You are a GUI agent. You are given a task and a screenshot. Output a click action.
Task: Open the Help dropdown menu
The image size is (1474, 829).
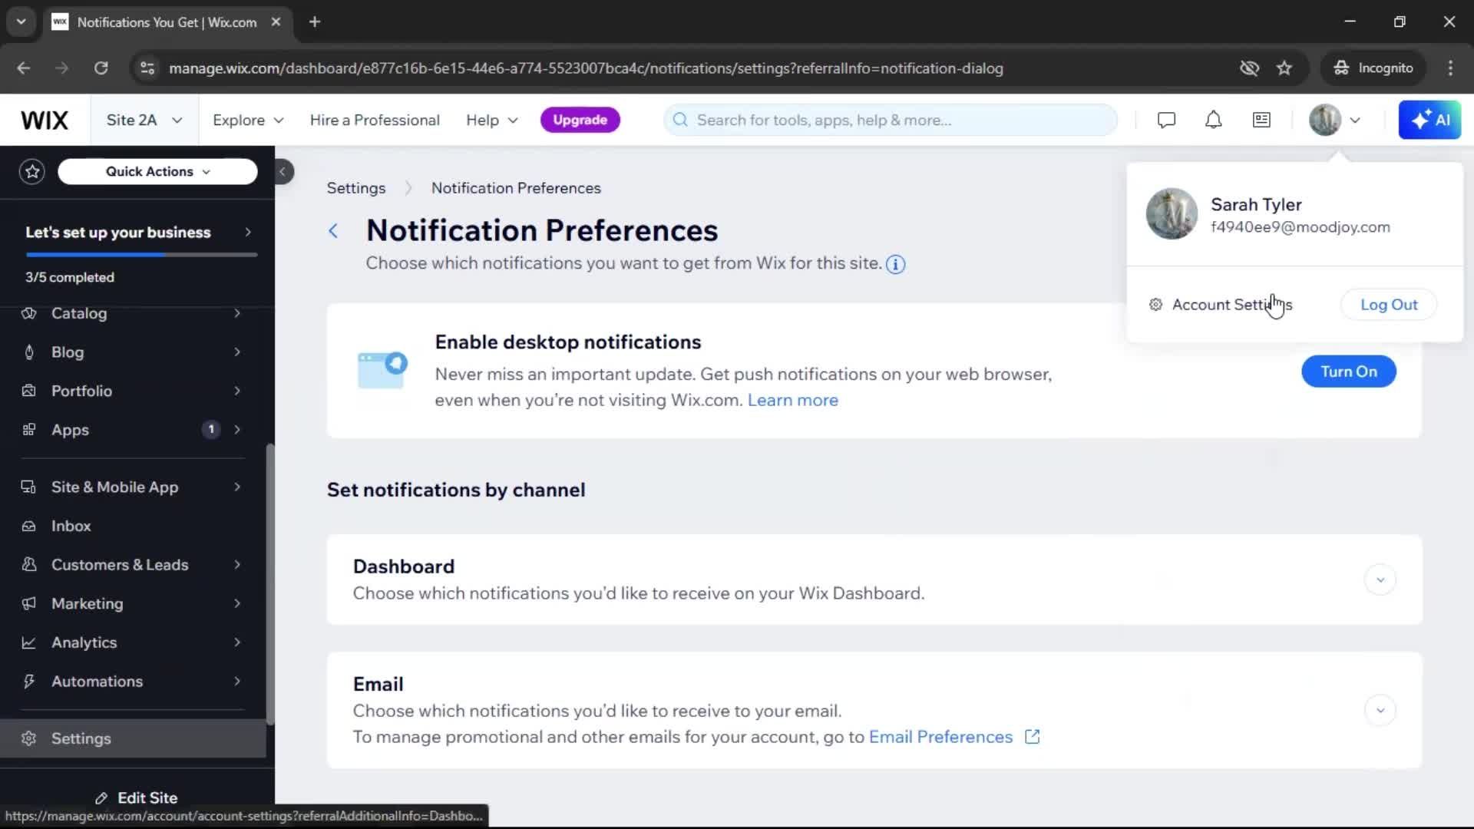(492, 121)
